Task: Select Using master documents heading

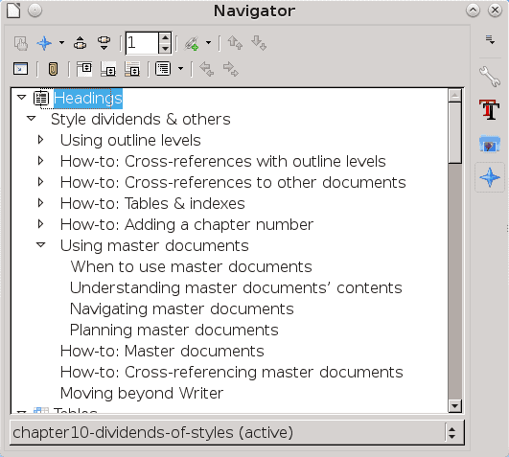Action: (154, 246)
